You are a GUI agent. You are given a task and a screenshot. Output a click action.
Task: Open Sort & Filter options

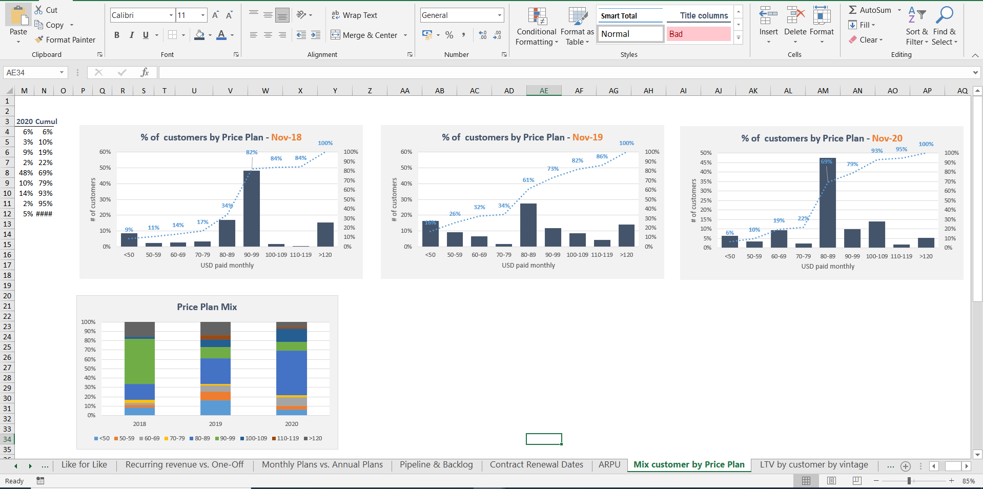pos(917,27)
